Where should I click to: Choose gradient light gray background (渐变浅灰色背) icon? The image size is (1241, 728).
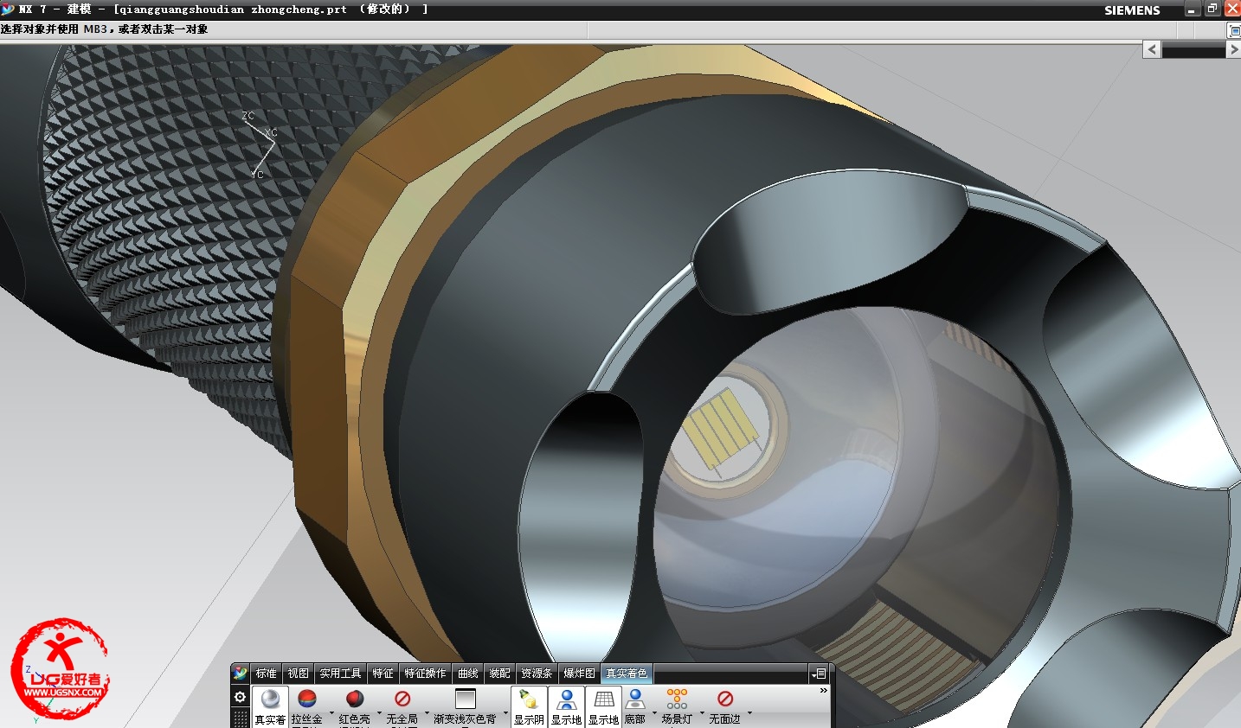[466, 699]
